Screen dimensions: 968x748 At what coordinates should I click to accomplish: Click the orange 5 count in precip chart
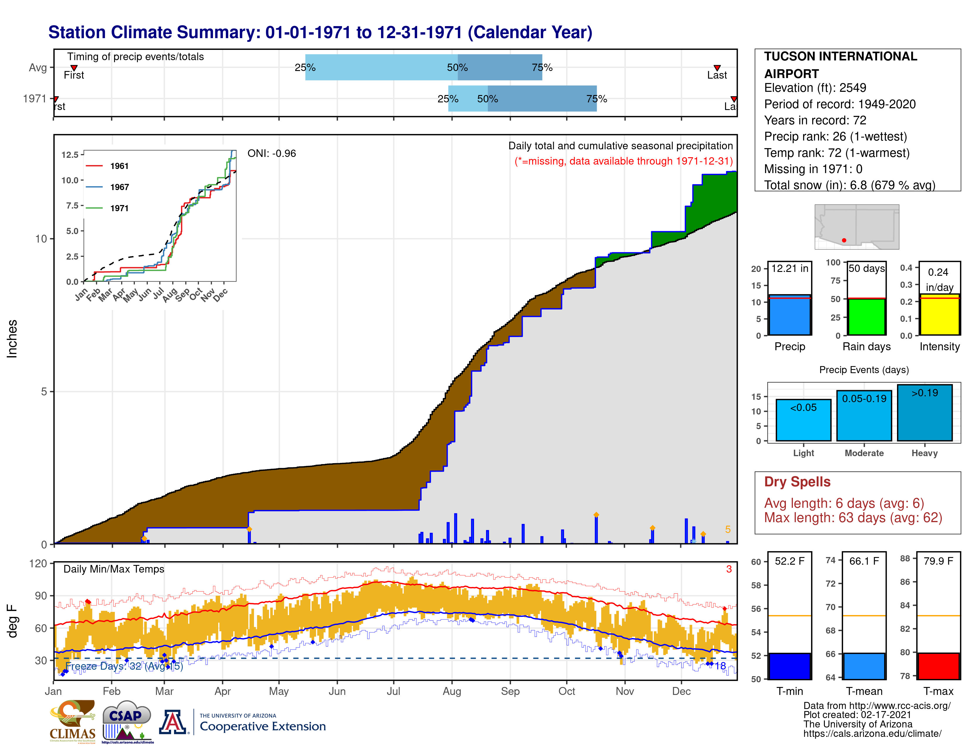pyautogui.click(x=728, y=529)
